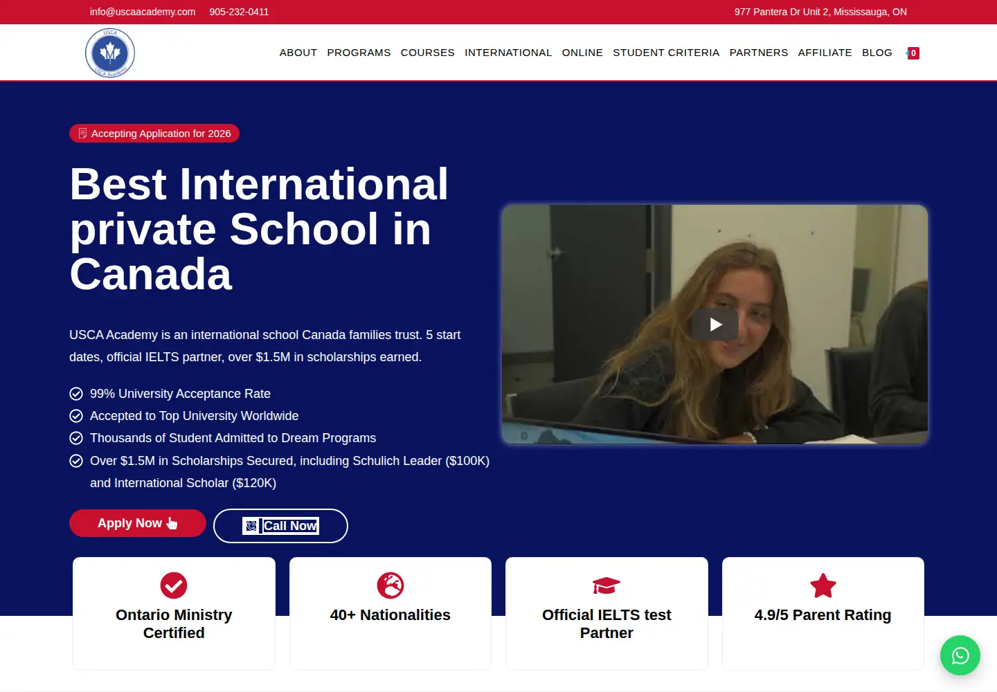Click the Call Now button

(x=280, y=526)
